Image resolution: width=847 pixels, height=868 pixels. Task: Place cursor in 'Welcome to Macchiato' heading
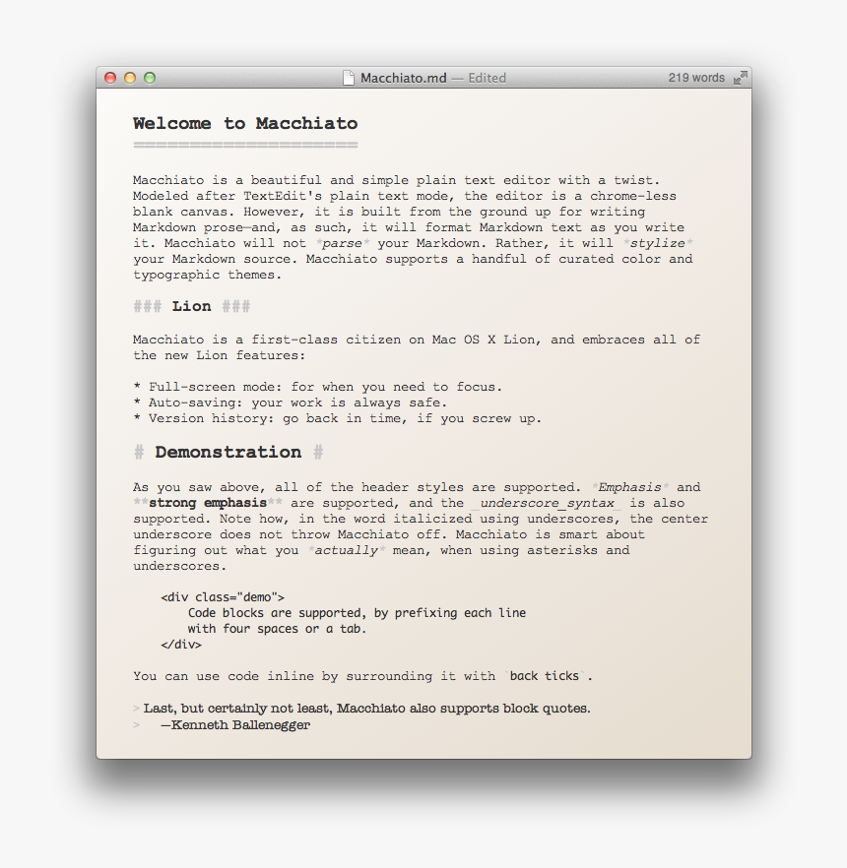pos(245,123)
